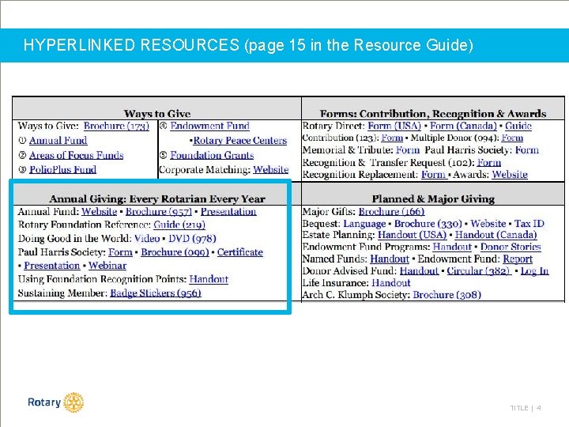The height and width of the screenshot is (427, 569).
Task: Open the Life Insurance Handout link
Action: point(391,283)
